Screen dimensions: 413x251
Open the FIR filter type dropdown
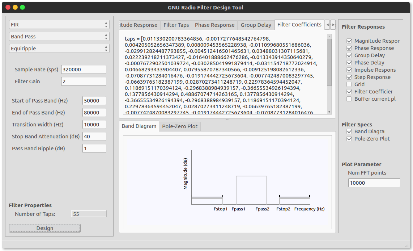(x=59, y=25)
